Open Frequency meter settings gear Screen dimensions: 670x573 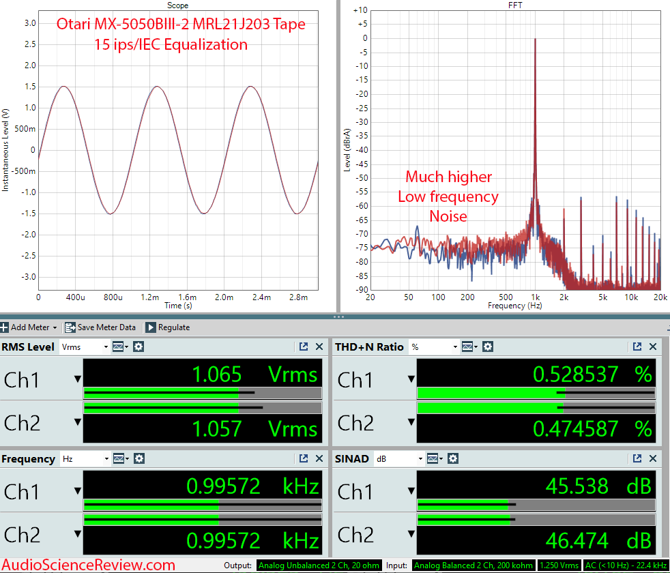(x=139, y=458)
